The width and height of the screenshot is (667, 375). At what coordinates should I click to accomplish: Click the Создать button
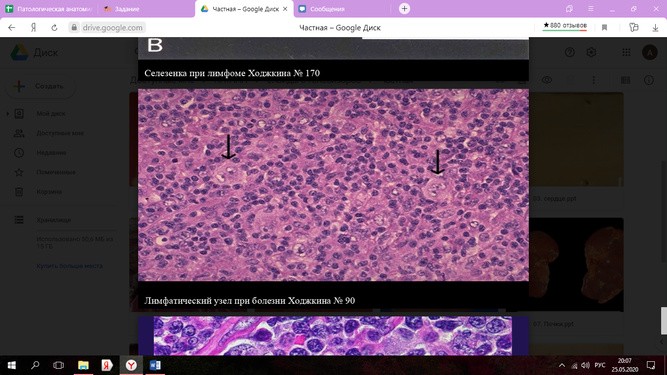pyautogui.click(x=41, y=86)
